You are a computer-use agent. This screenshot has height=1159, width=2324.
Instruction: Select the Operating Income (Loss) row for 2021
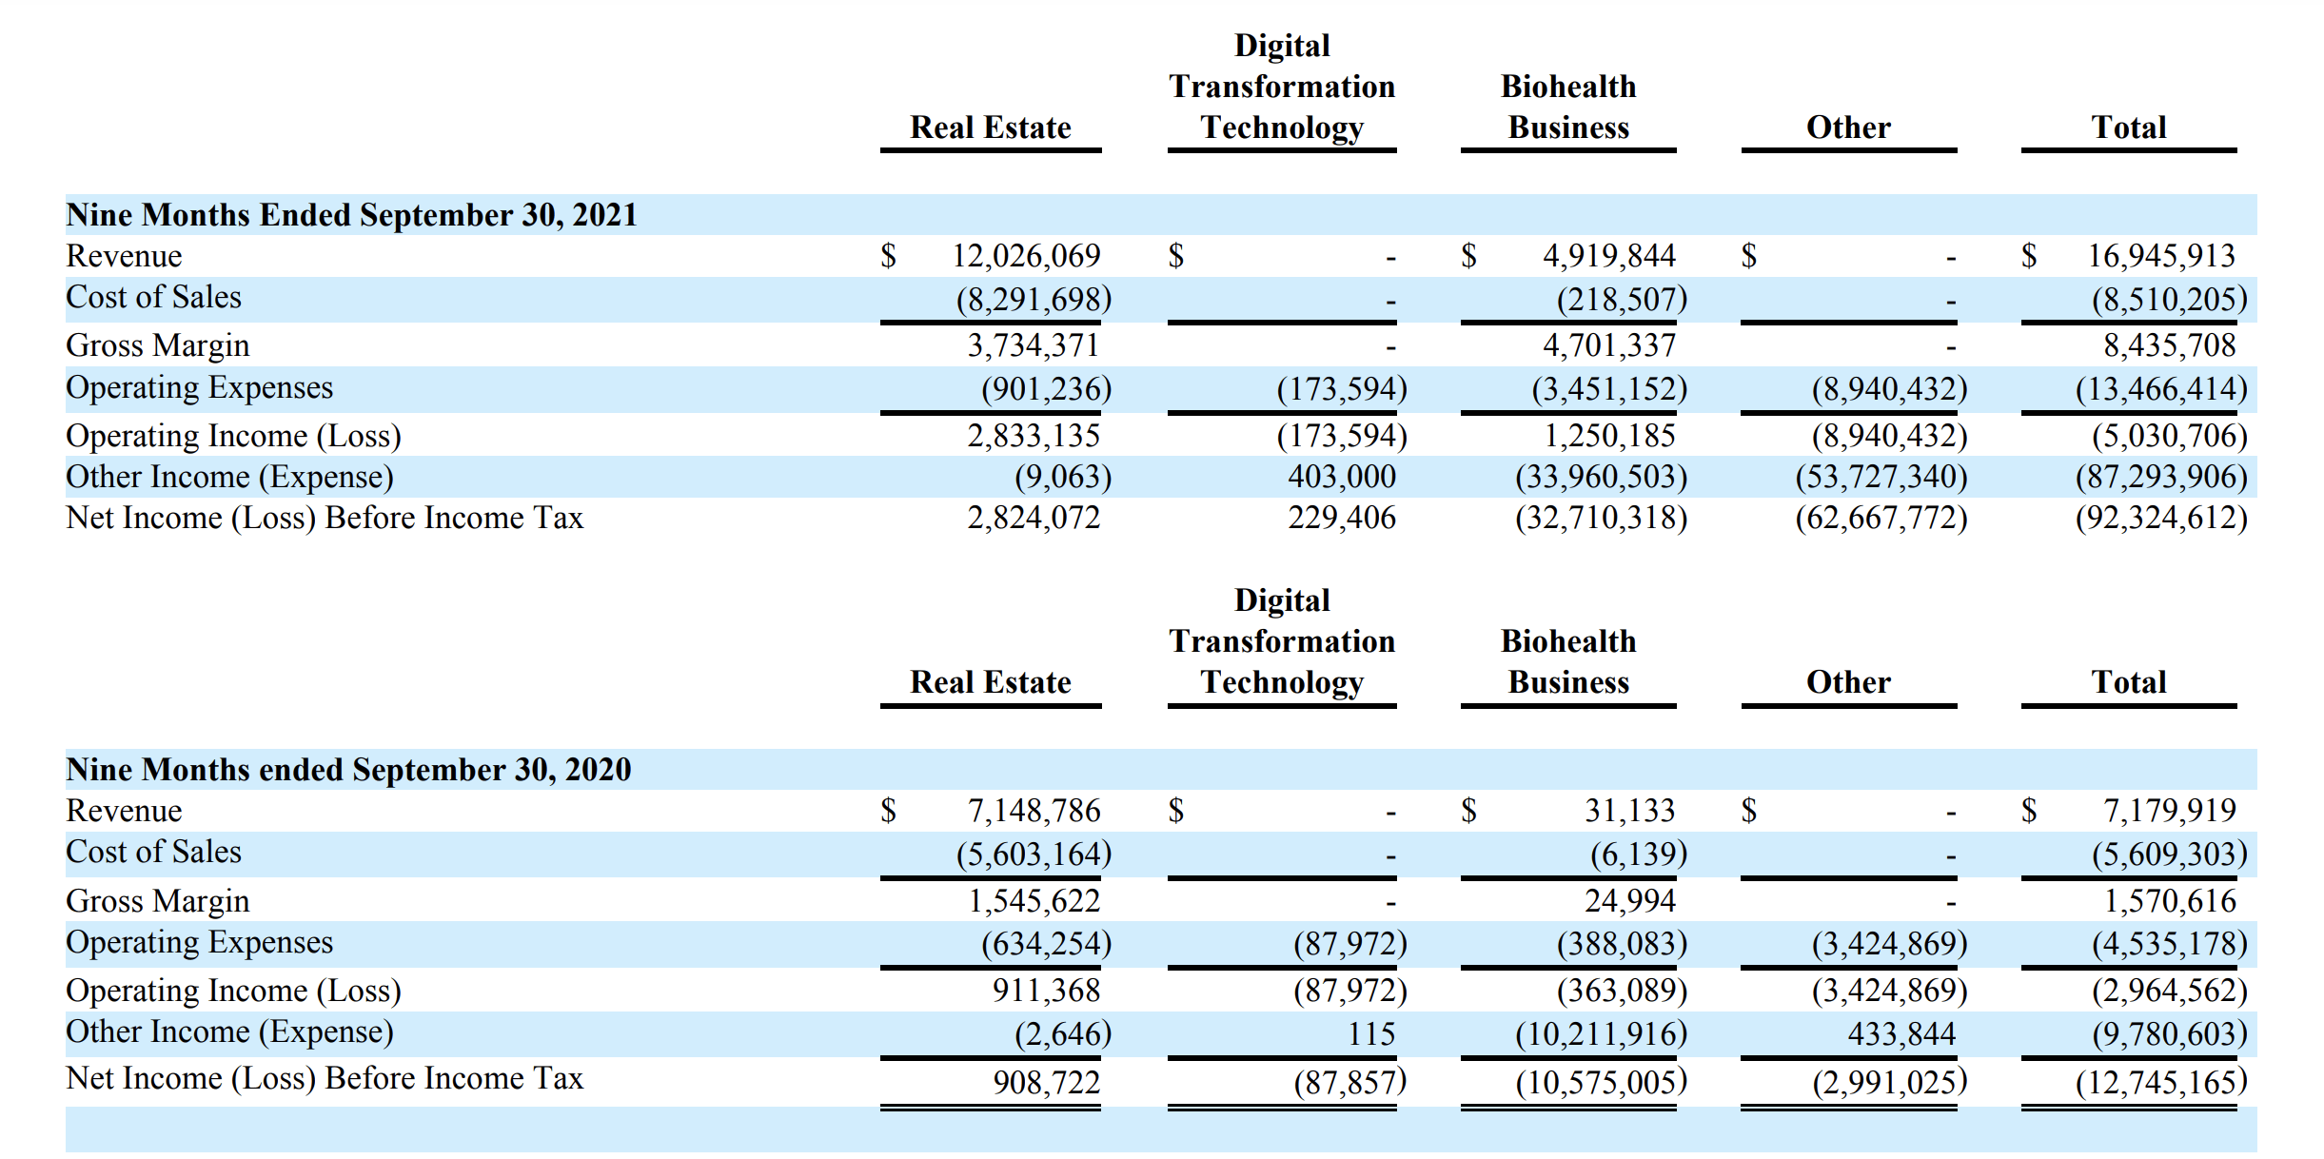[x=232, y=436]
